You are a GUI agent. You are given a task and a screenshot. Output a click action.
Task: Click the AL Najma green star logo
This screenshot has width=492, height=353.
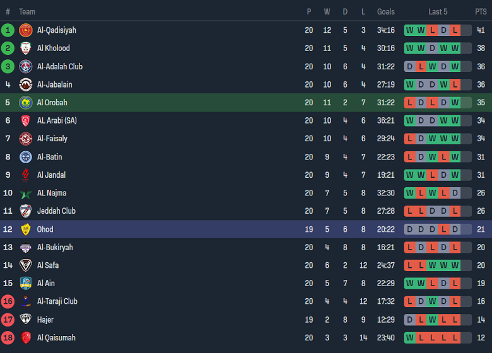tap(26, 194)
